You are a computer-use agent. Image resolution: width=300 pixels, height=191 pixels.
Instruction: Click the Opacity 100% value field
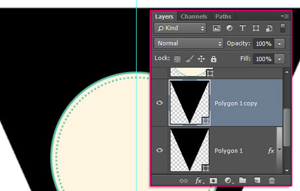263,44
